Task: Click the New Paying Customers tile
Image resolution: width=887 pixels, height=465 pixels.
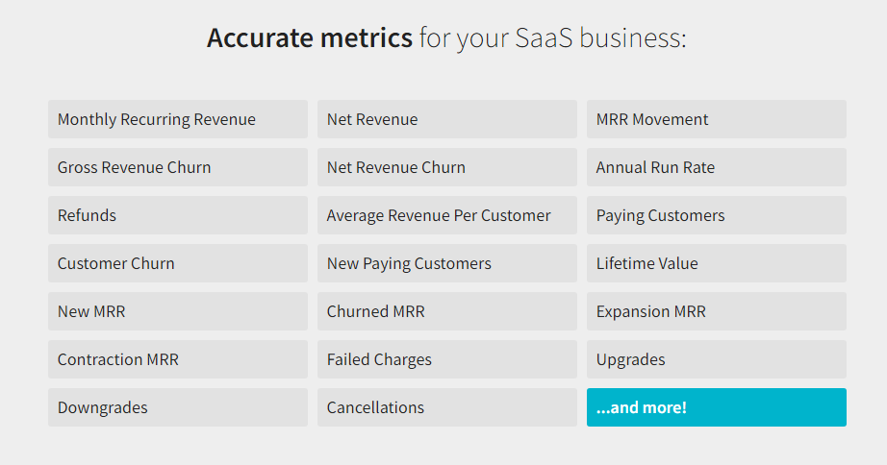Action: (447, 263)
